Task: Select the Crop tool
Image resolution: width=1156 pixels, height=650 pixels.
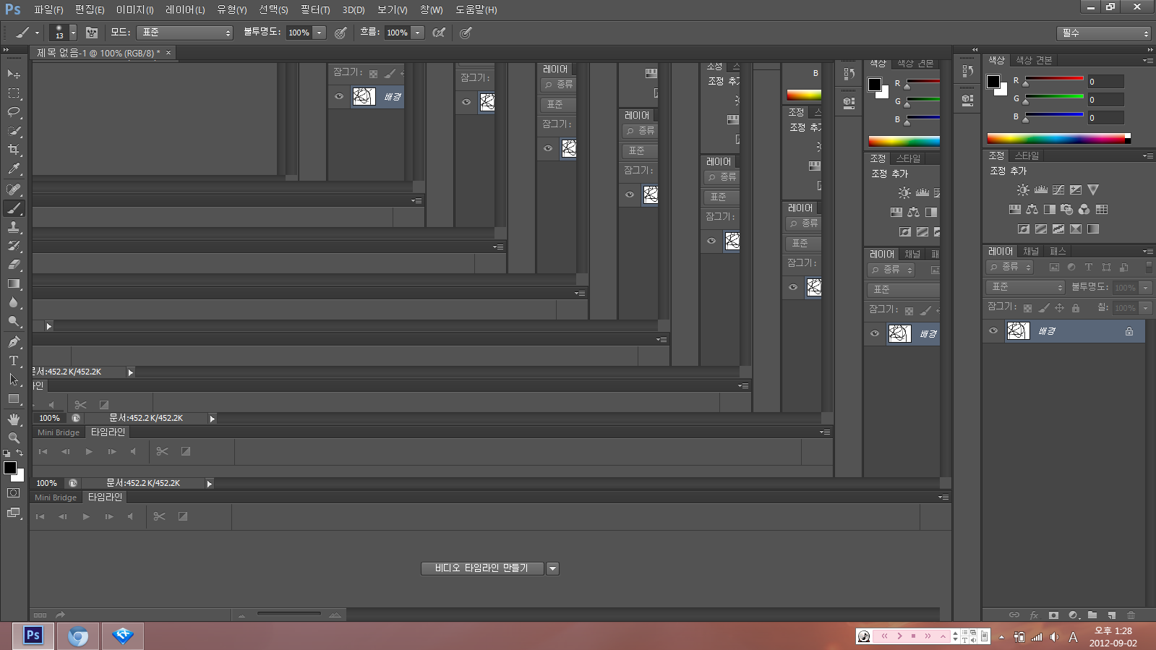Action: pyautogui.click(x=14, y=150)
